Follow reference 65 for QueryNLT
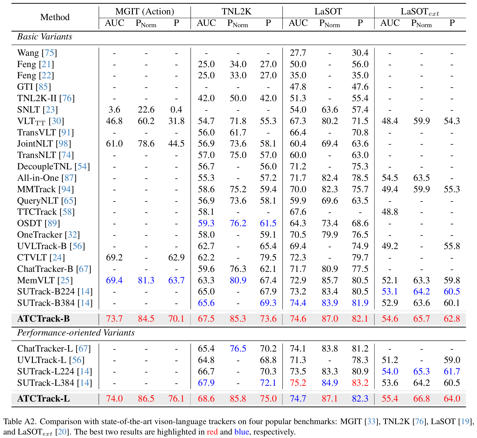Screen dimensions: 477x438 click(x=69, y=201)
